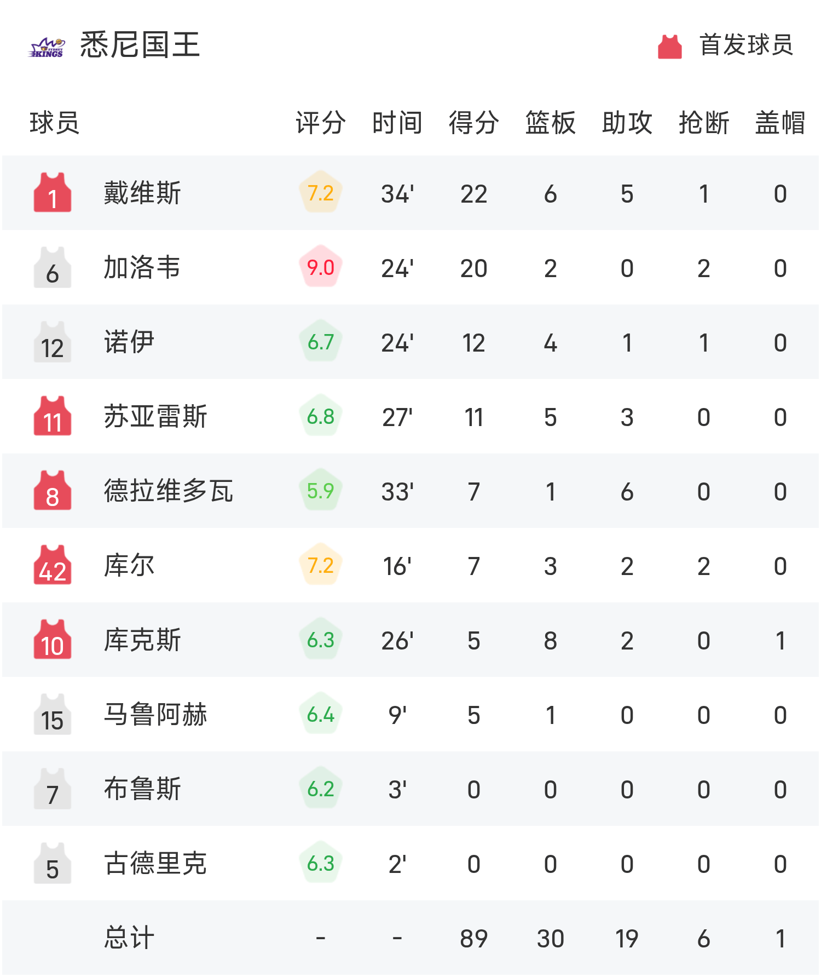
Task: Click the 篮板 column header
Action: point(551,123)
